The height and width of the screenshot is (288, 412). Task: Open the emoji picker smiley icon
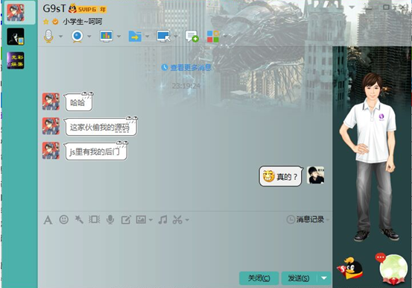tap(64, 219)
